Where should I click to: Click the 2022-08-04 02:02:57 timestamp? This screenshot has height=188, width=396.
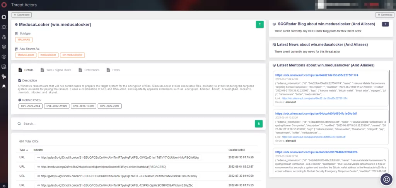click(241, 167)
